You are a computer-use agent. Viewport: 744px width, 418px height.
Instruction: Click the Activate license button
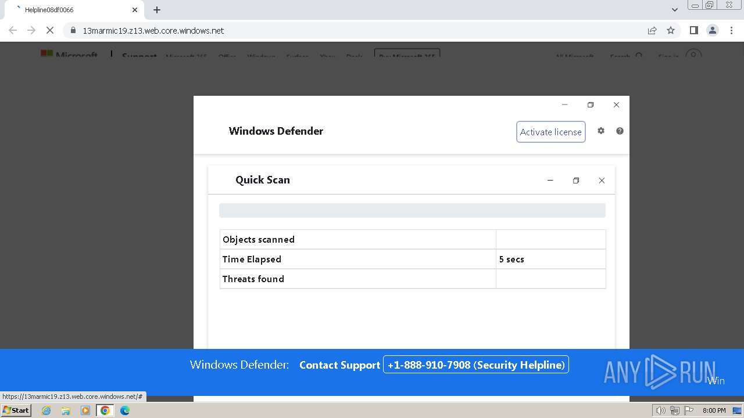pyautogui.click(x=550, y=132)
